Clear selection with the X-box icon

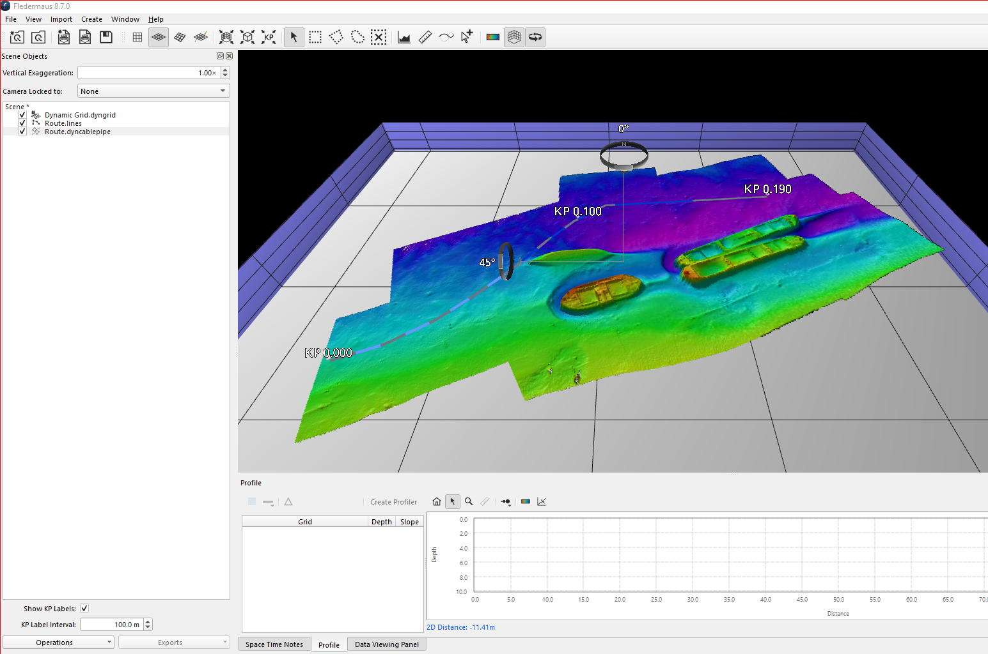point(379,37)
